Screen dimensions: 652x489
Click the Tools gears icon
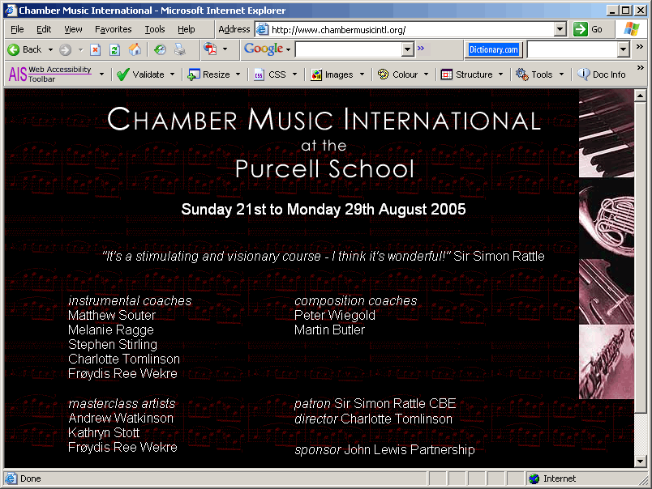(x=522, y=74)
